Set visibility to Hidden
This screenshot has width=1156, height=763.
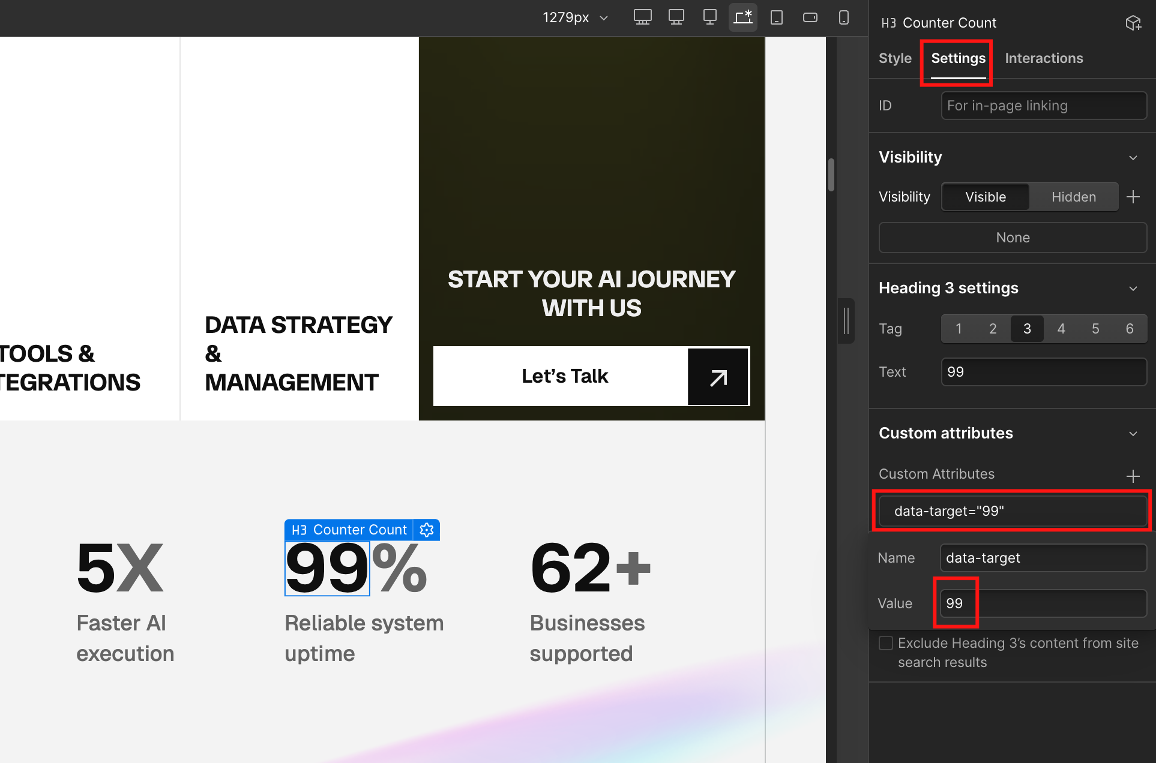(x=1073, y=197)
